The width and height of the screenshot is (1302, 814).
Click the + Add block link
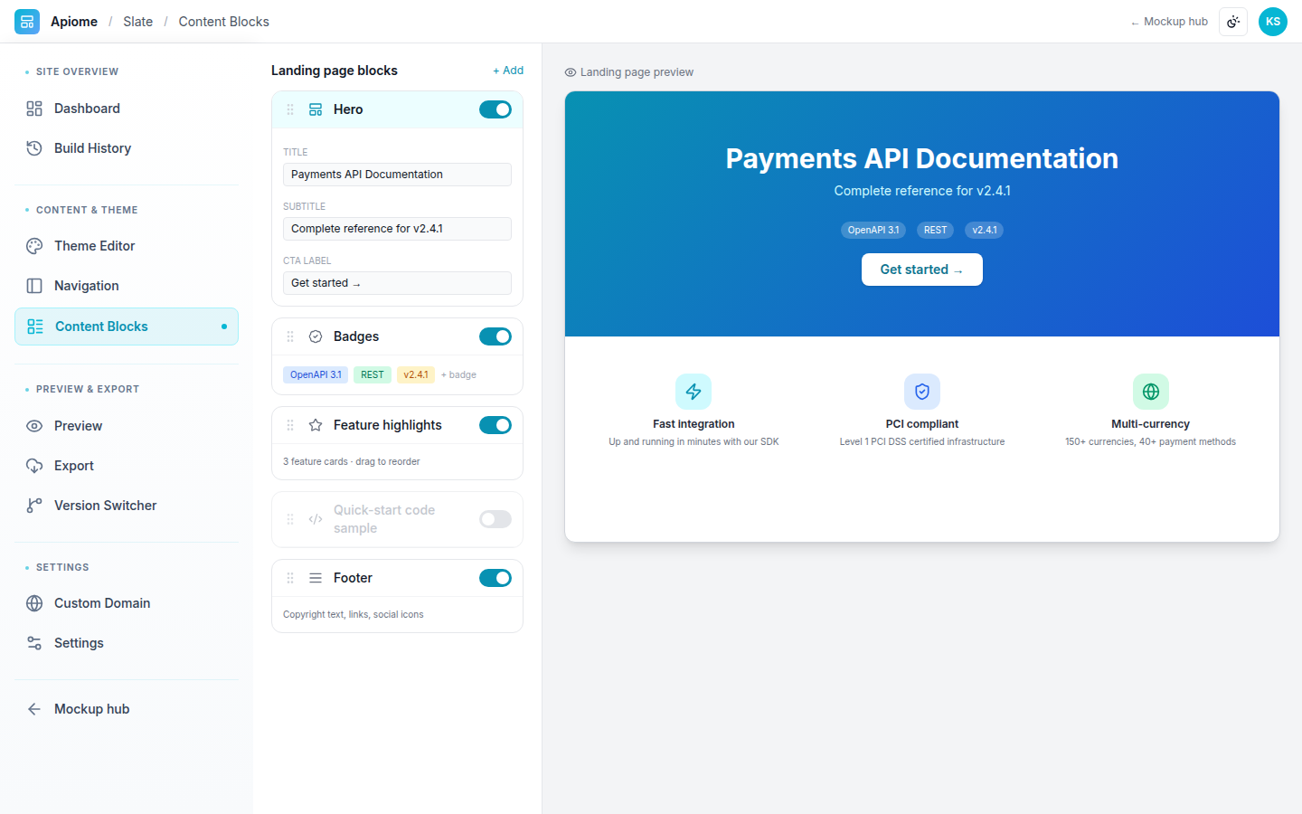pos(508,71)
